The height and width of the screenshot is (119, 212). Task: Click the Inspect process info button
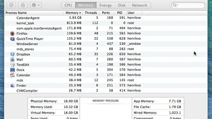tap(23, 5)
